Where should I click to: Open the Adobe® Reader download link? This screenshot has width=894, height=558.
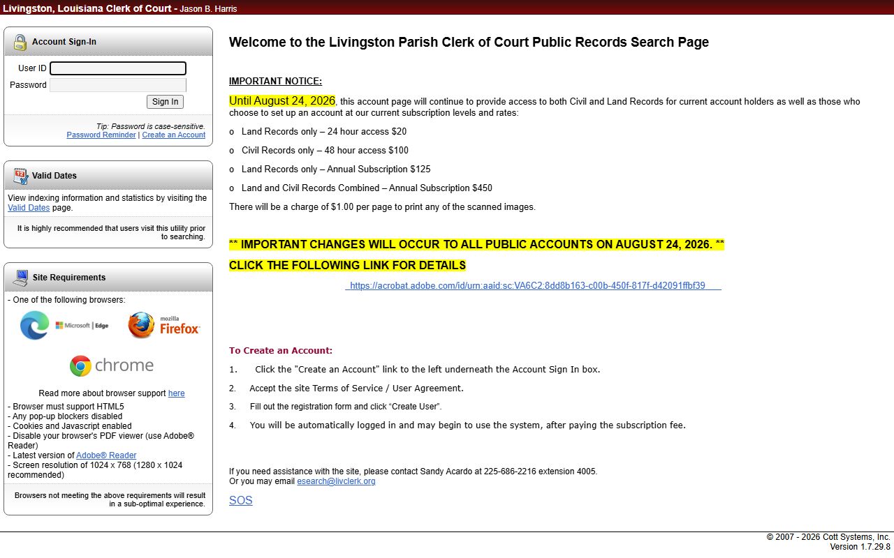tap(106, 455)
